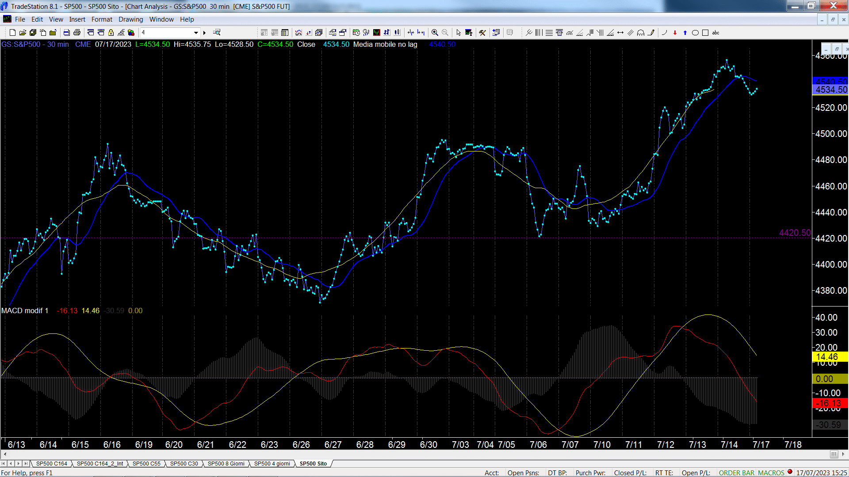849x477 pixels.
Task: Switch to the SP500 C164 tab
Action: (51, 463)
